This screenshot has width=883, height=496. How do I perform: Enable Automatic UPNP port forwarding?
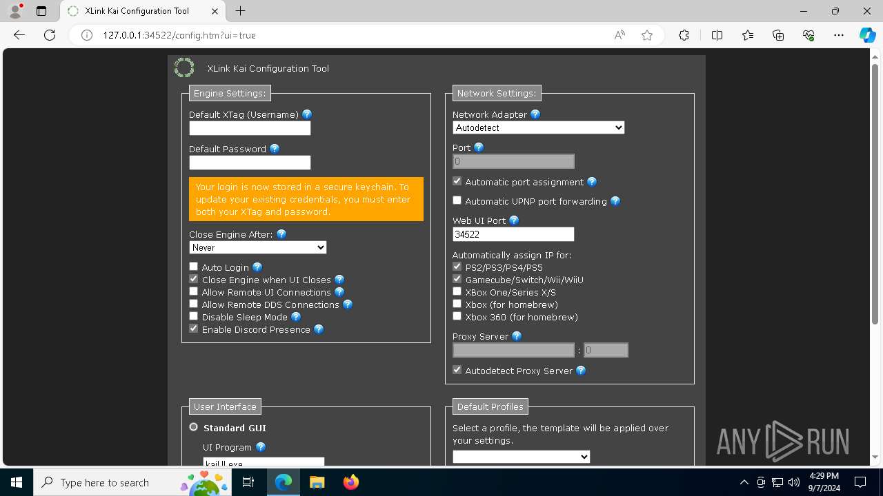coord(457,200)
